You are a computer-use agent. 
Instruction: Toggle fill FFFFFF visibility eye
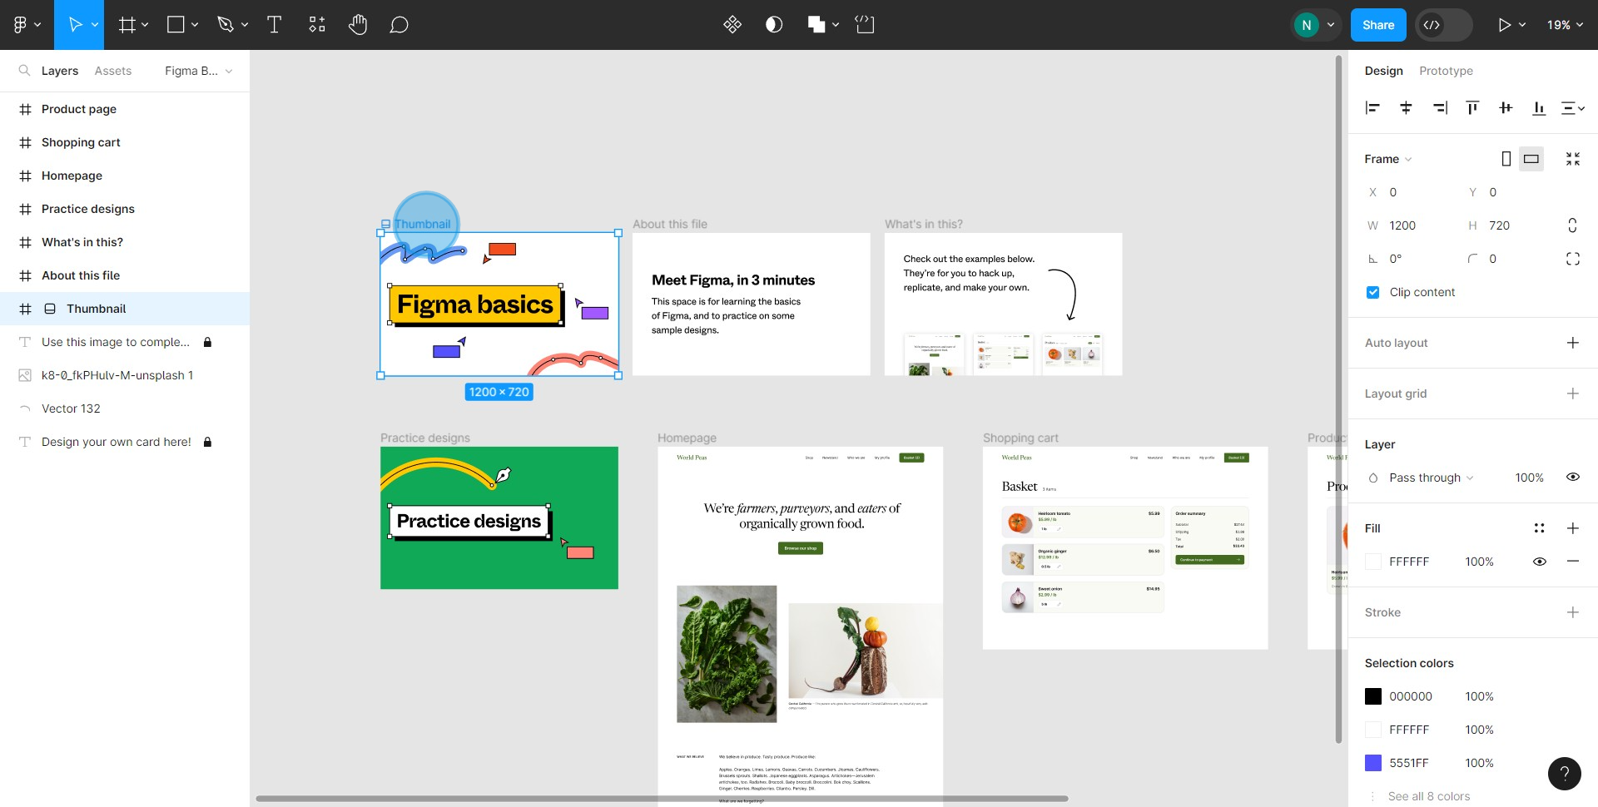[x=1539, y=562]
